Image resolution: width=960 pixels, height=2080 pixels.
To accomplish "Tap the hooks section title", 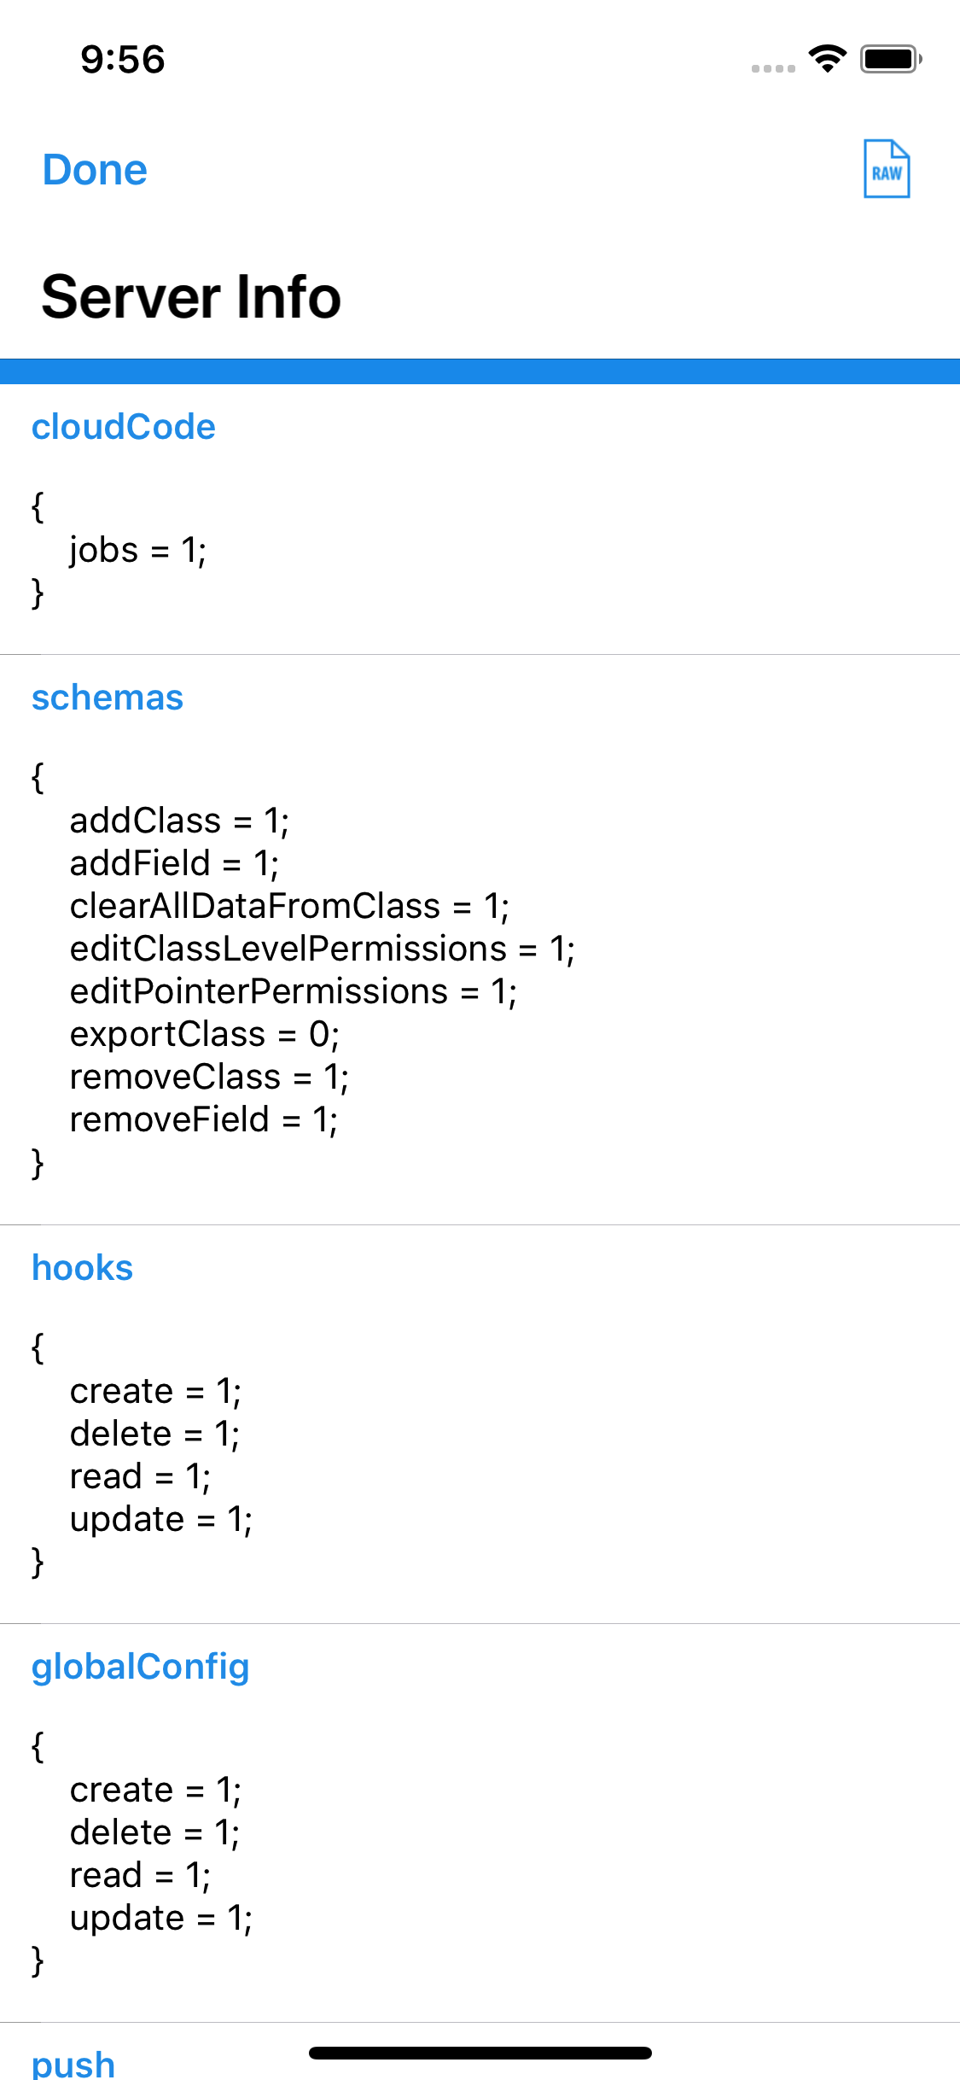I will (83, 1268).
